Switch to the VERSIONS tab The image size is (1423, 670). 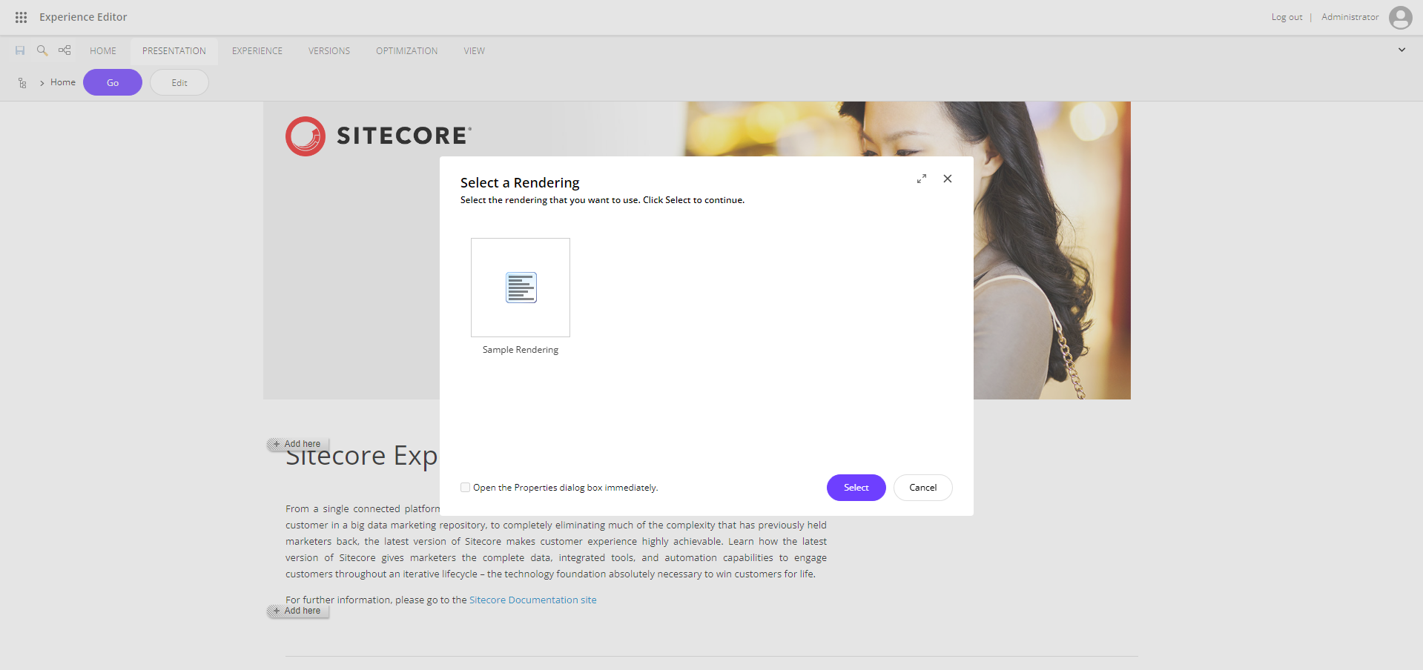click(329, 51)
